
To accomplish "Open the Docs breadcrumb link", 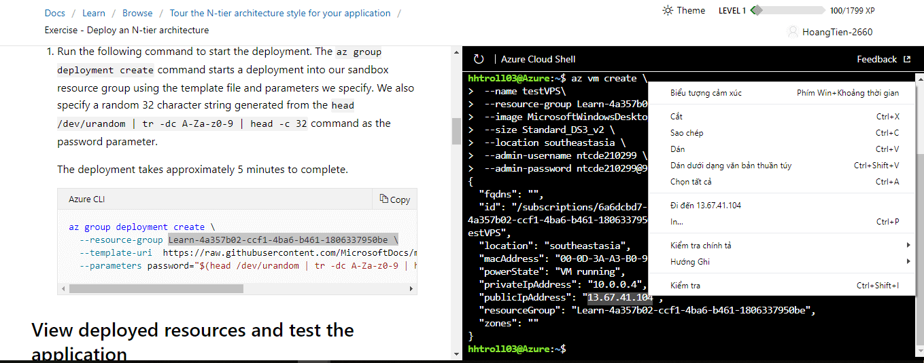I will click(55, 13).
